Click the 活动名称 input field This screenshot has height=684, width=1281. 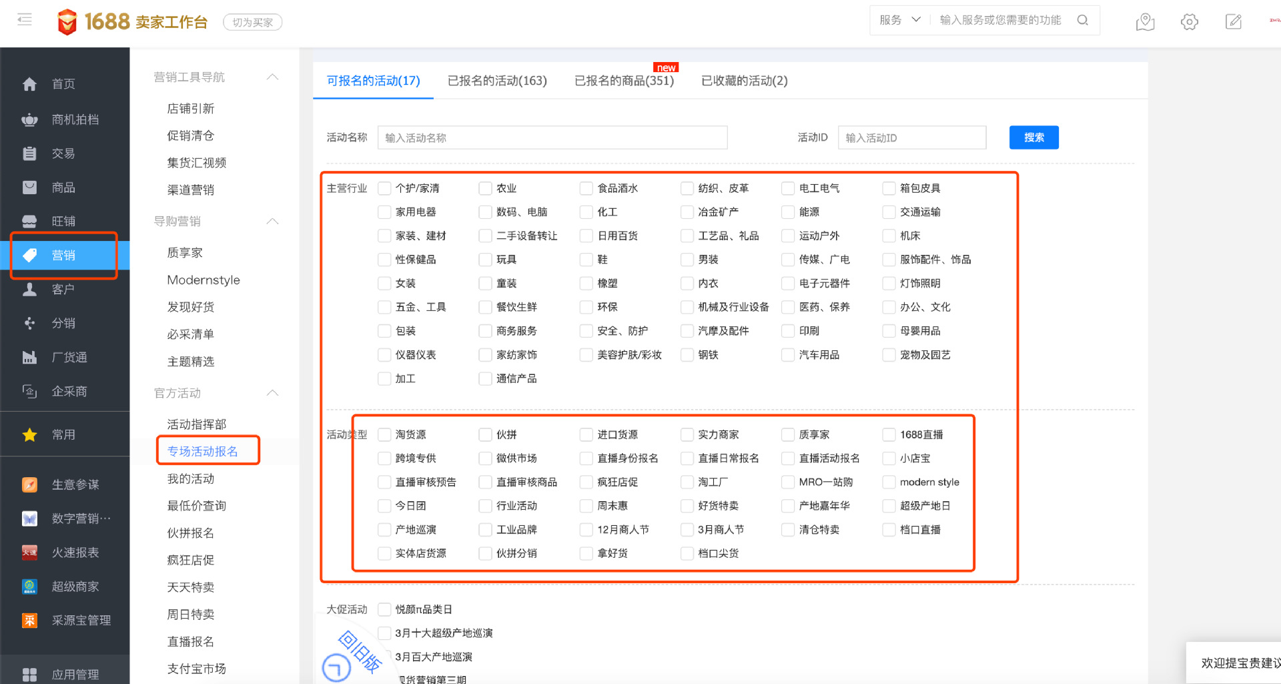[x=552, y=137]
